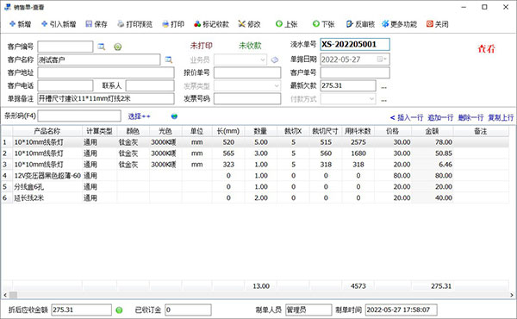Click 复制上行 copy row link

click(501, 117)
